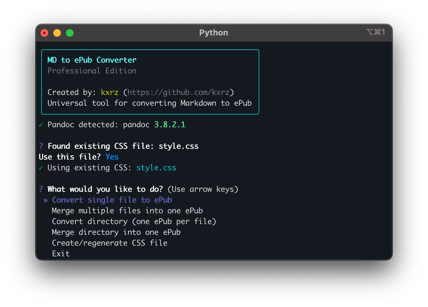Screen dimensions: 428x307
Task: Click the question mark before Found existing CSS
Action: (41, 146)
